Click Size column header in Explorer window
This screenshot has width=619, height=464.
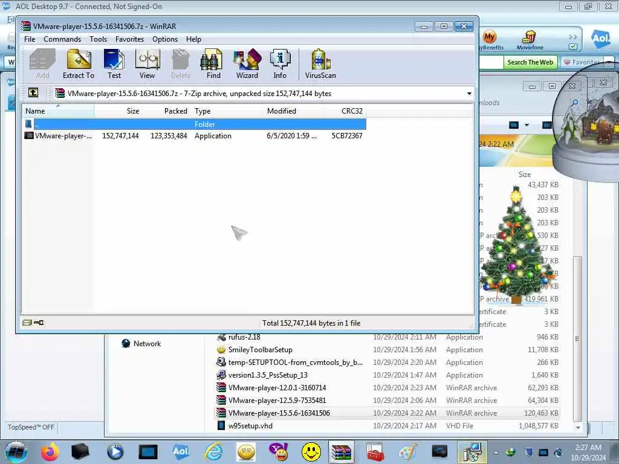pos(524,174)
